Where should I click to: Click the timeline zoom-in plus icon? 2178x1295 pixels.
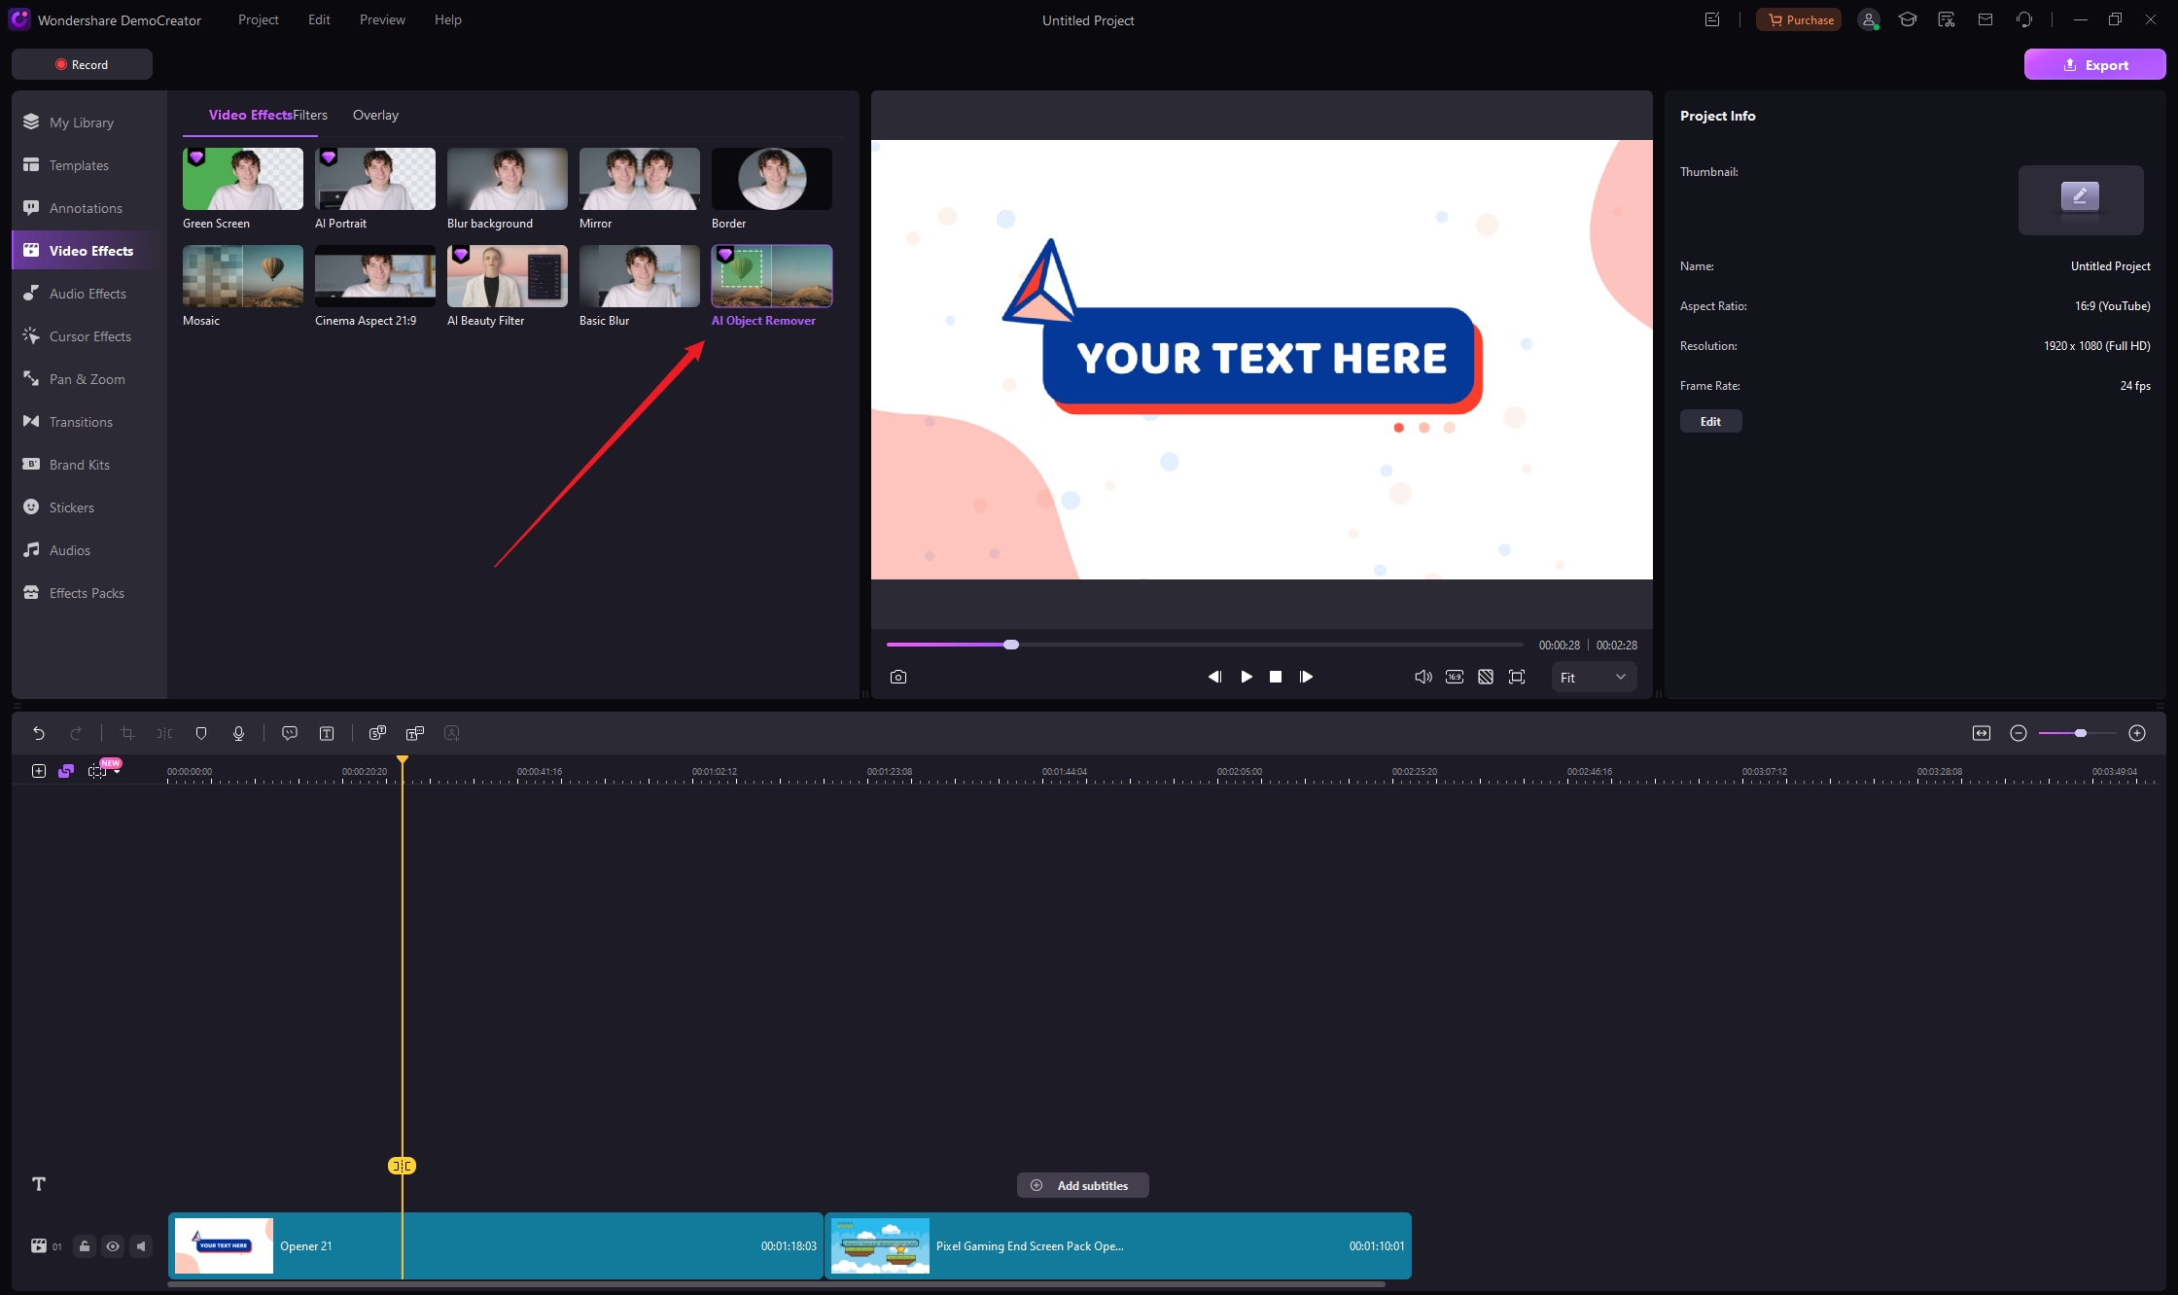(2137, 733)
